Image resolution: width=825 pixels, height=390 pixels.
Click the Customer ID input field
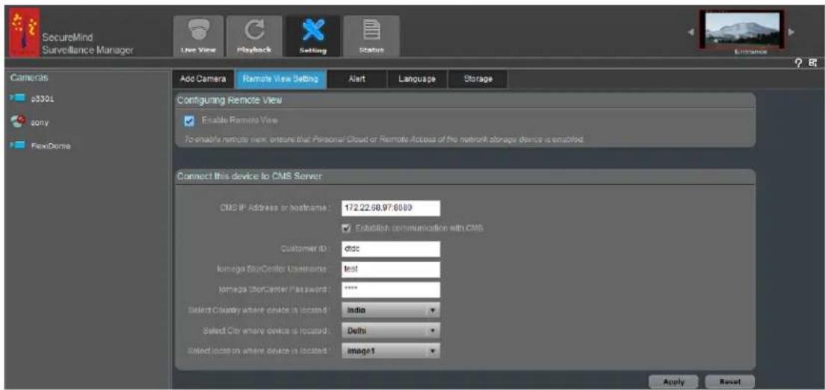(390, 249)
